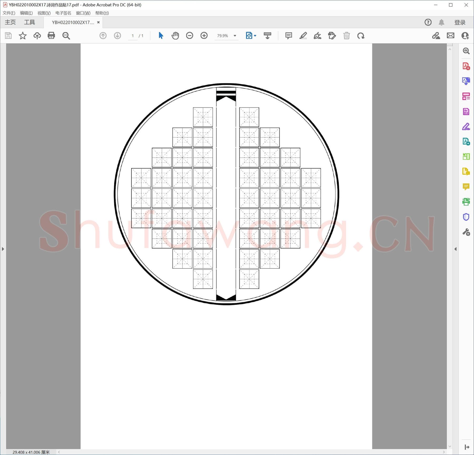The image size is (474, 455).
Task: Switch to the 主页 tab
Action: pyautogui.click(x=10, y=22)
